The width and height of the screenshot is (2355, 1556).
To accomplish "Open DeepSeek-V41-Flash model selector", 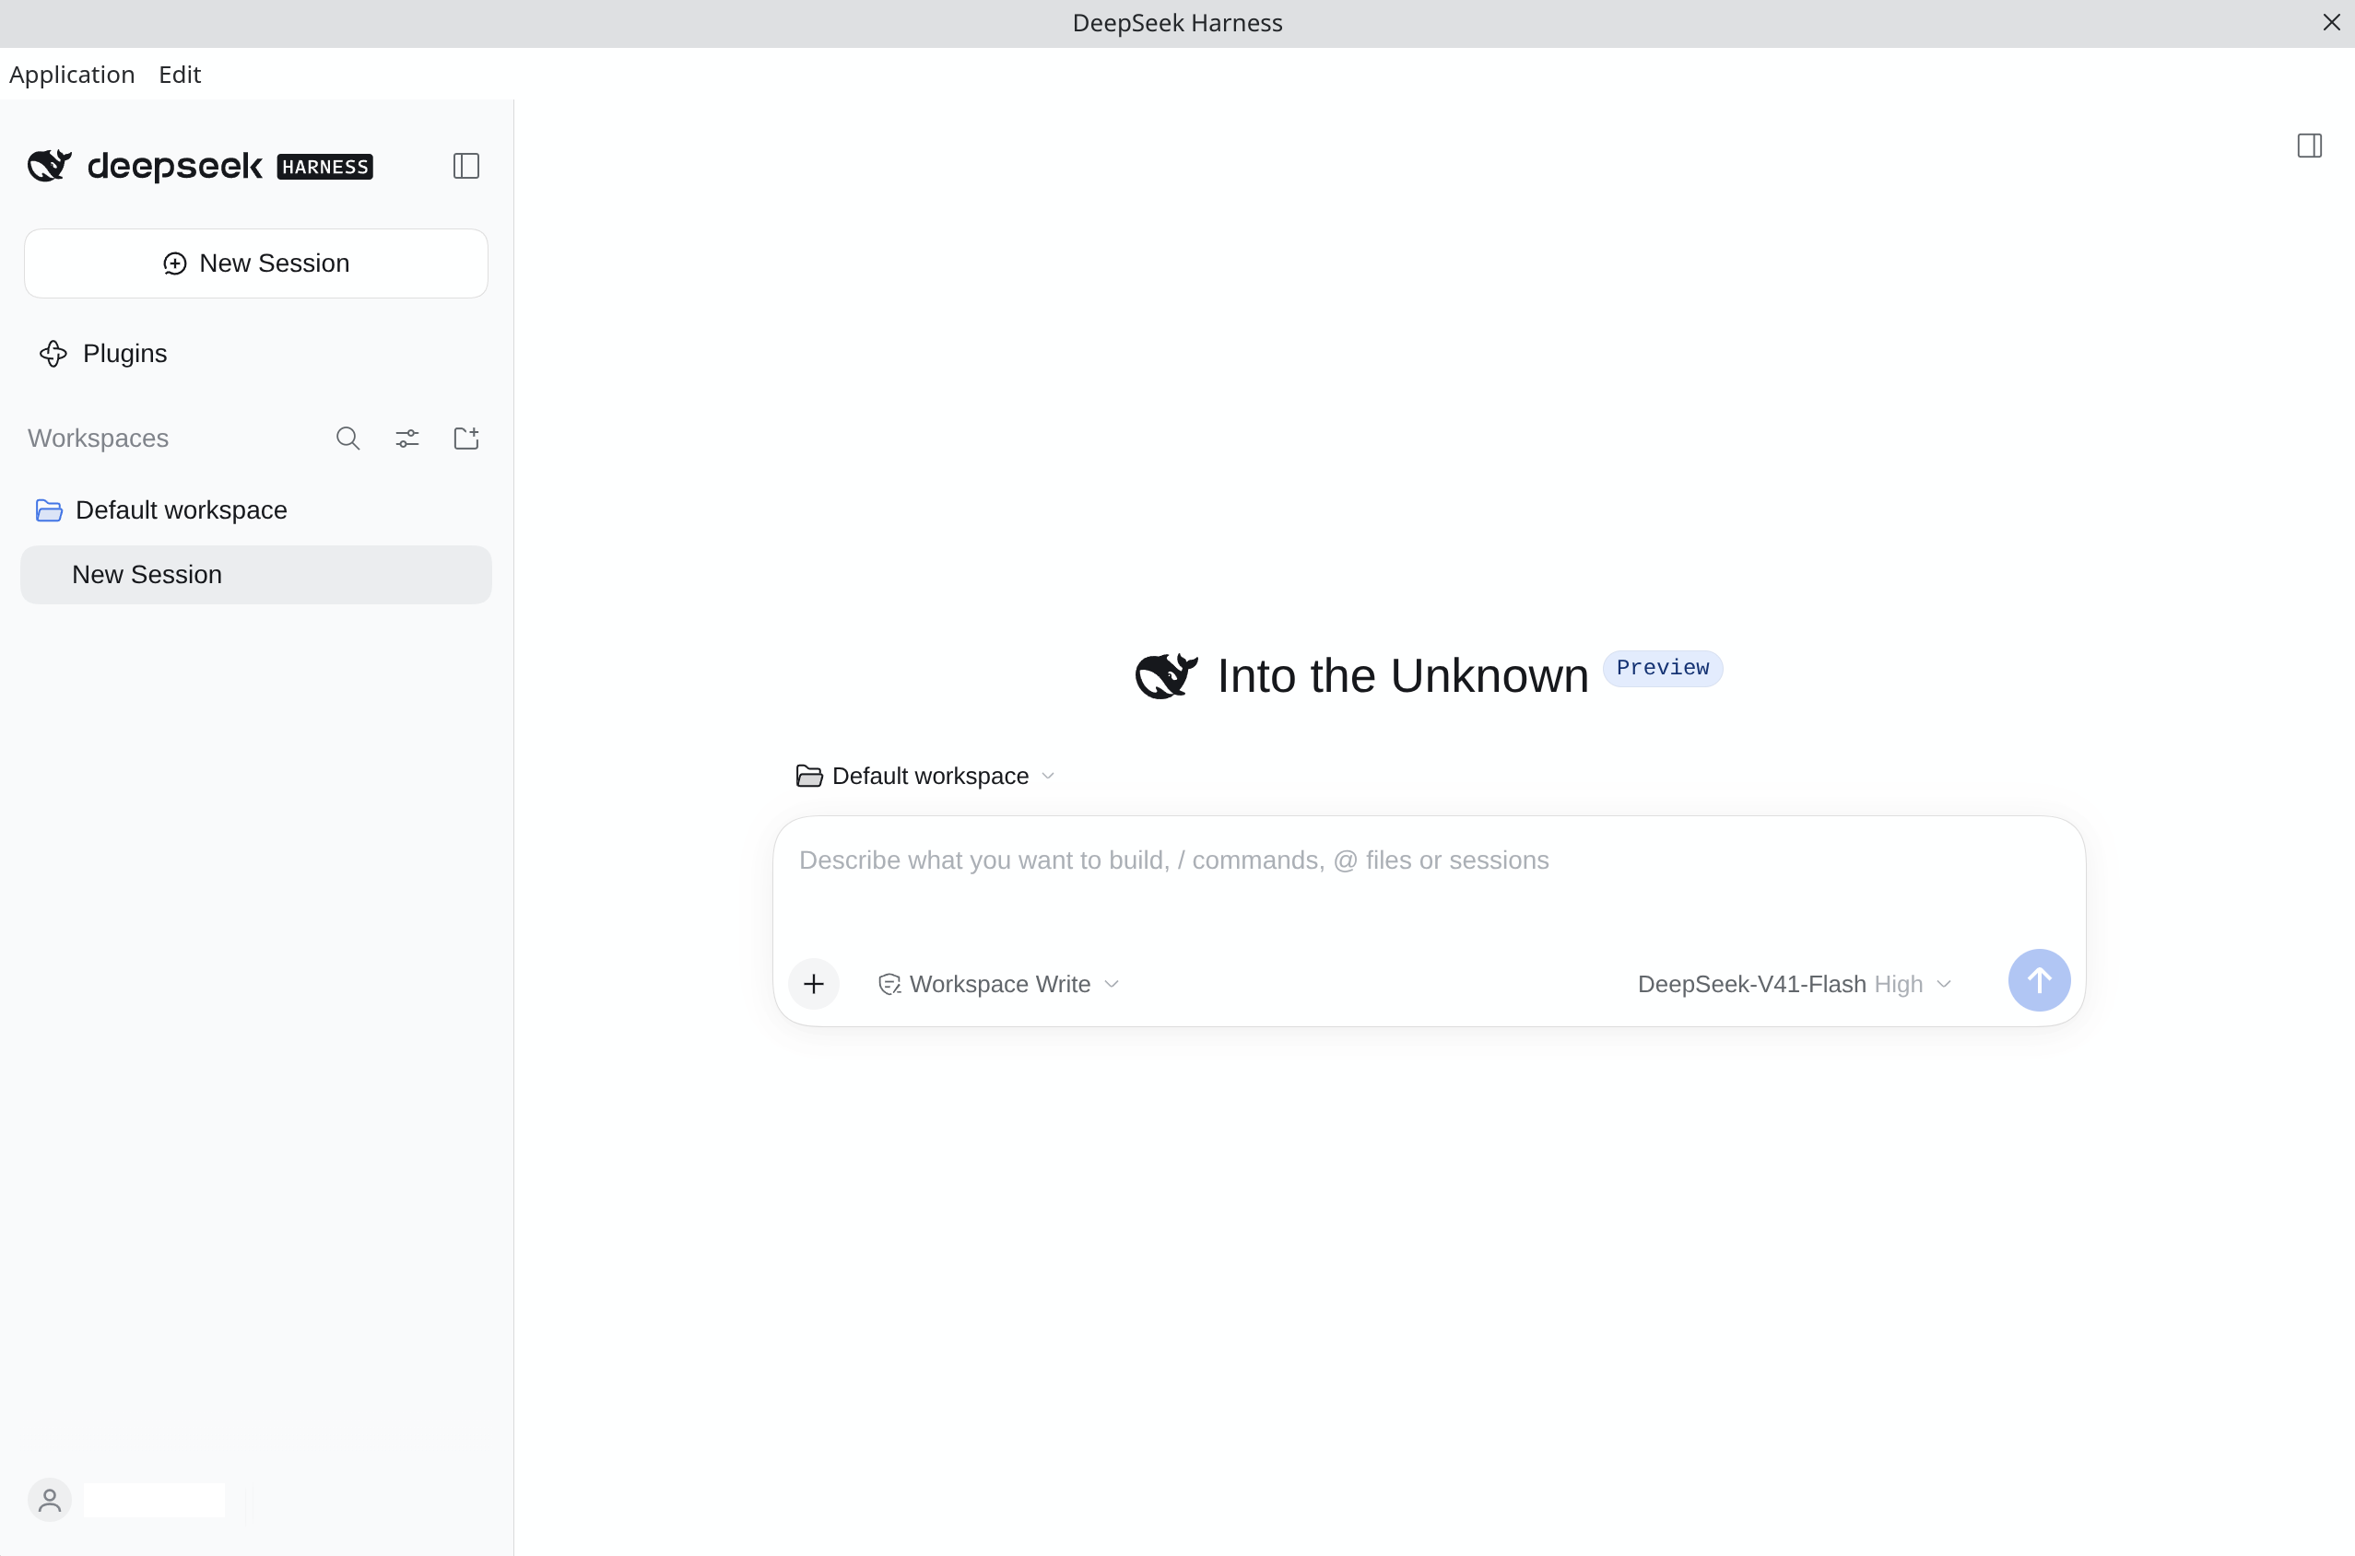I will tap(1795, 983).
